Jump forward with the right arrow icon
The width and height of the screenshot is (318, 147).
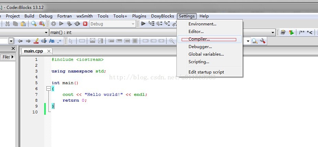click(x=28, y=41)
